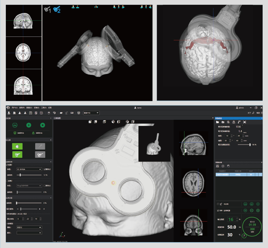Click the gray pointer probe icon button
The height and width of the screenshot is (248, 268).
tap(40, 146)
